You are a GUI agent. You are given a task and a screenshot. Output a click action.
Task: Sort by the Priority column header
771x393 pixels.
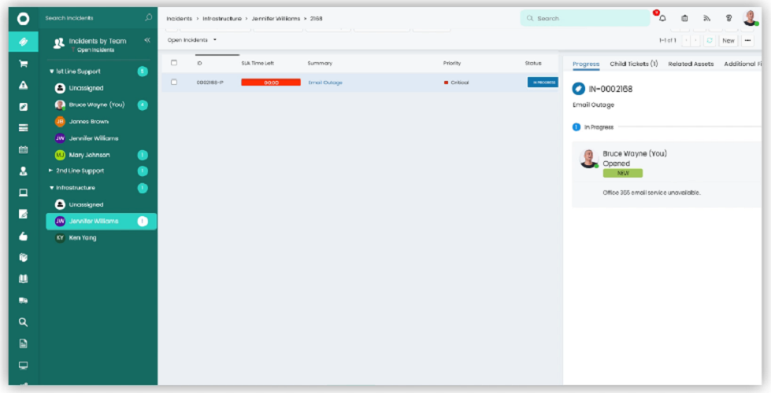point(452,64)
